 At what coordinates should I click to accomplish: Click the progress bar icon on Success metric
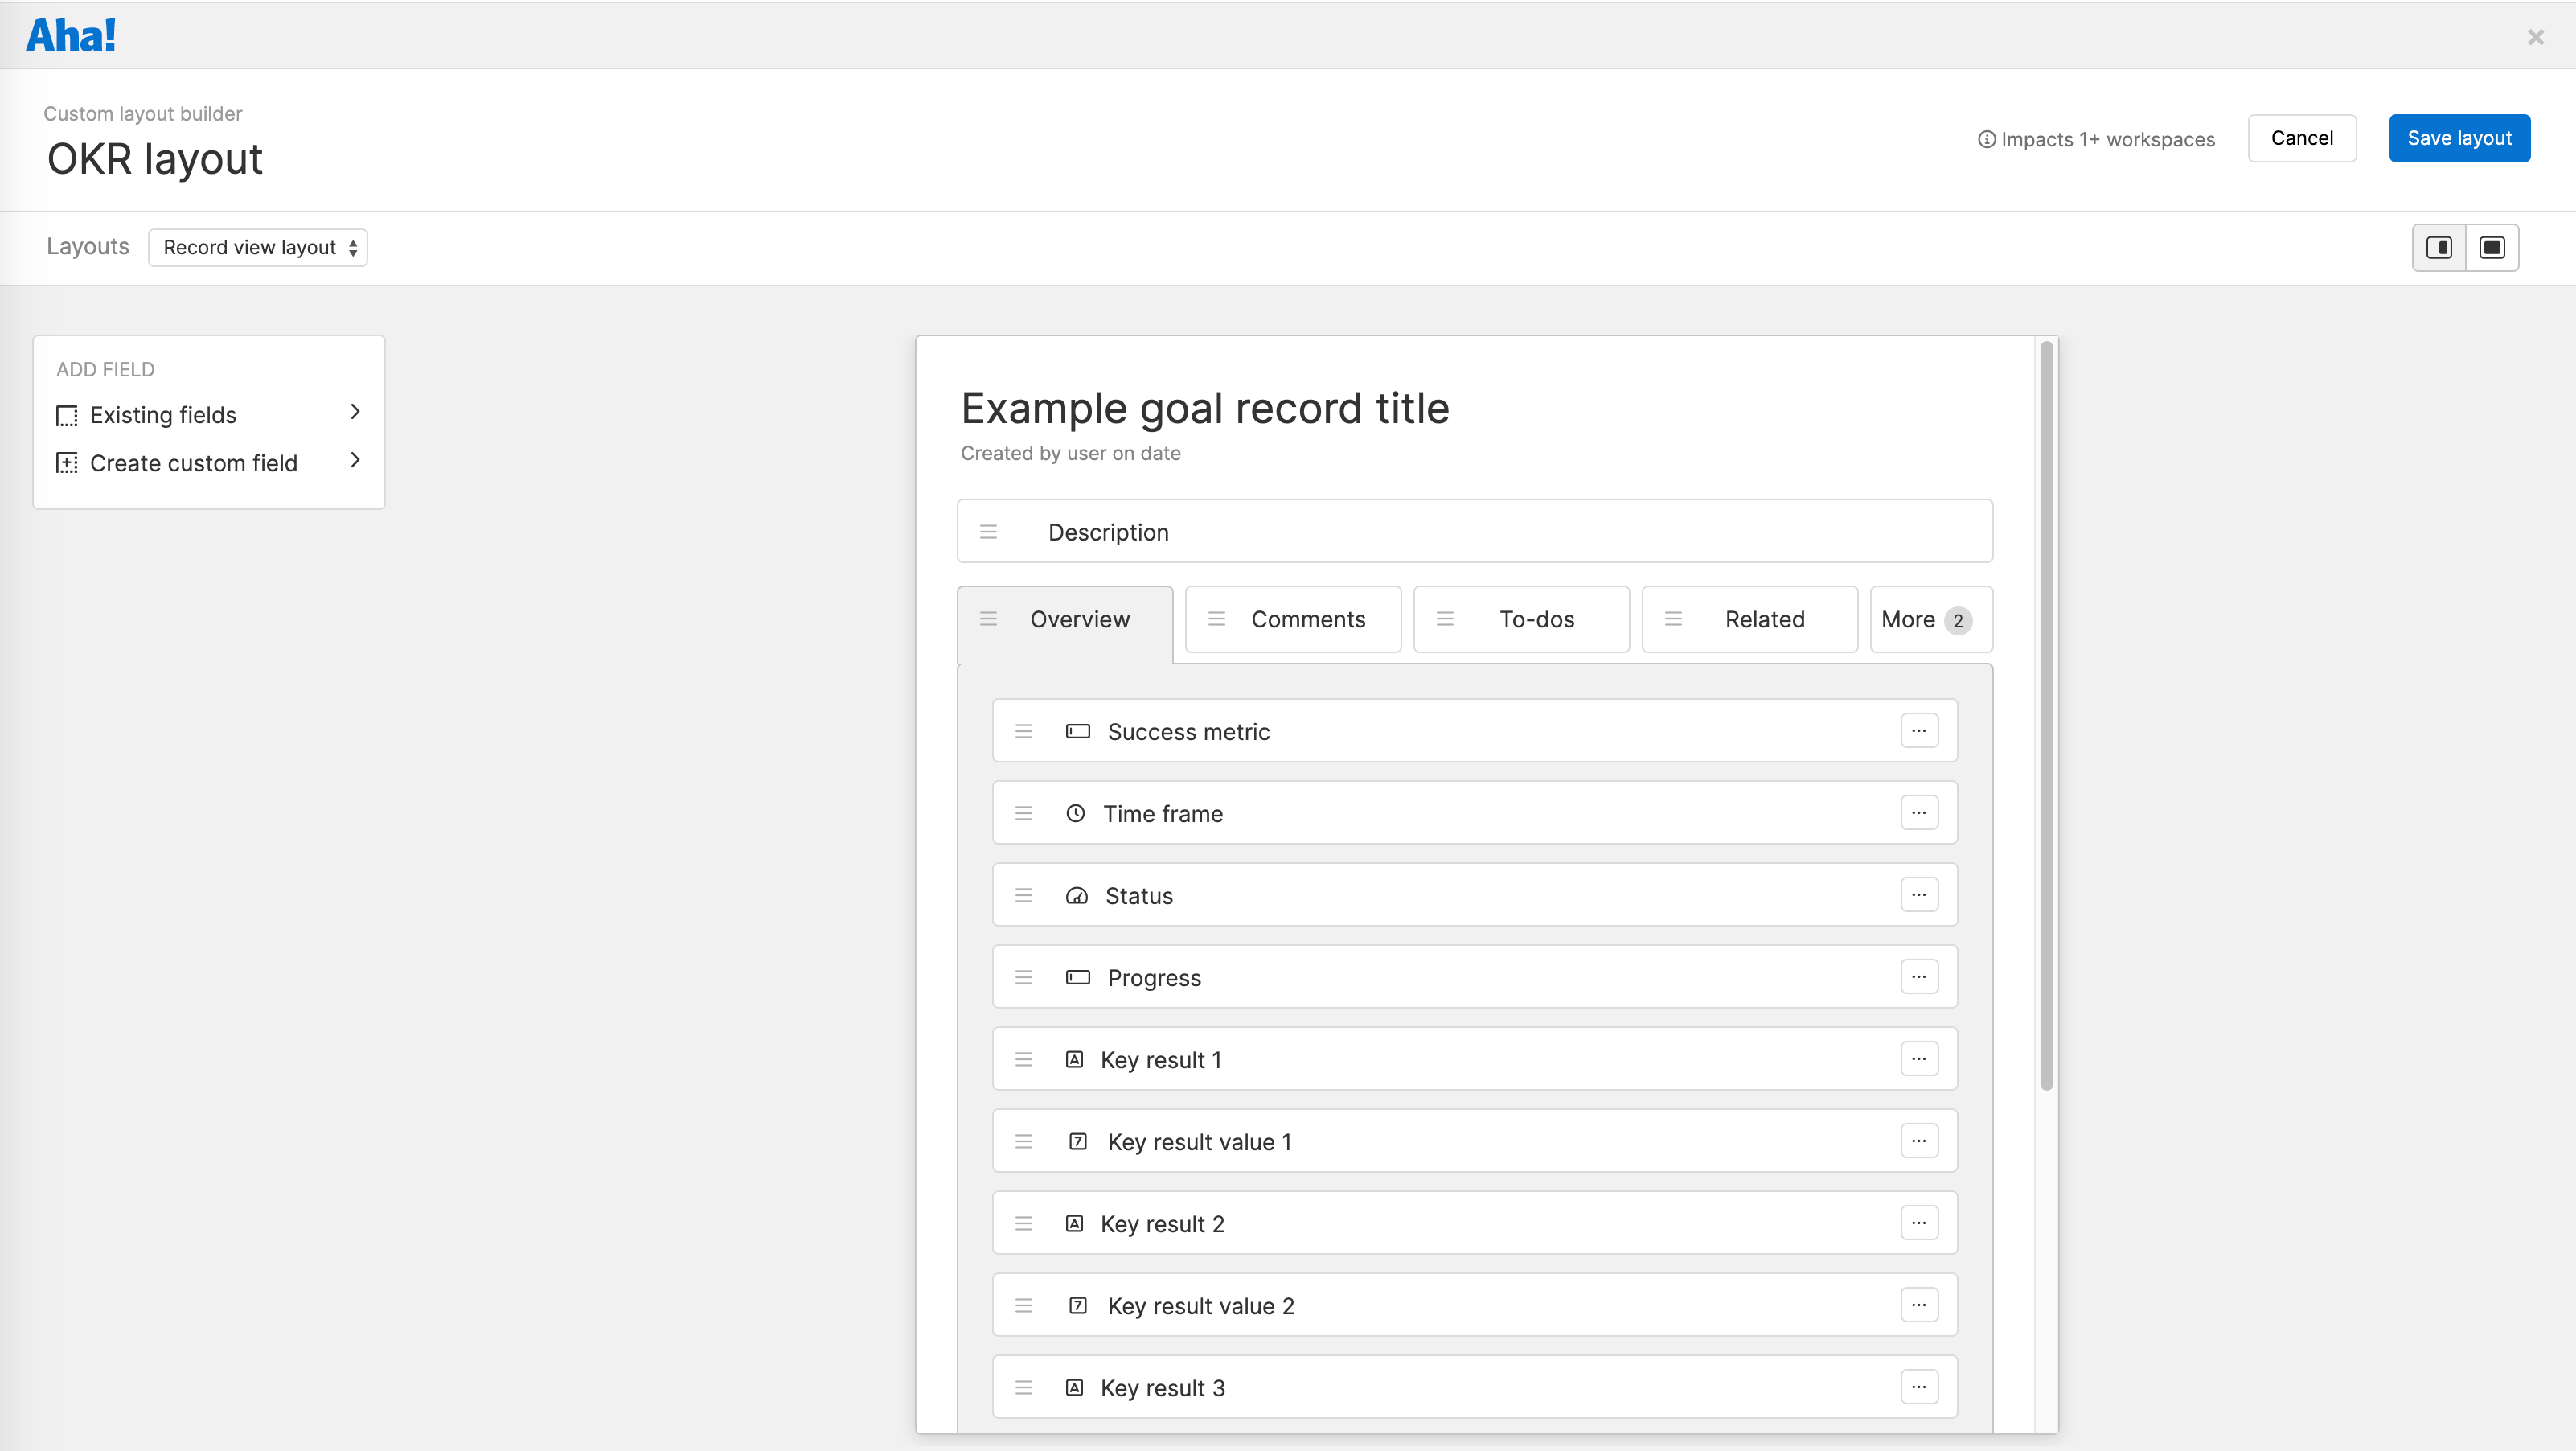1077,730
